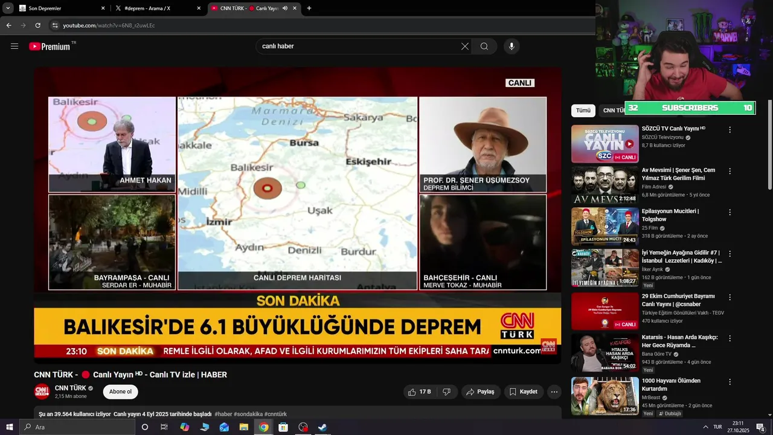Open SÖZCÜ TV Canlı Yayın thumbnail
The image size is (773, 435).
(605, 144)
